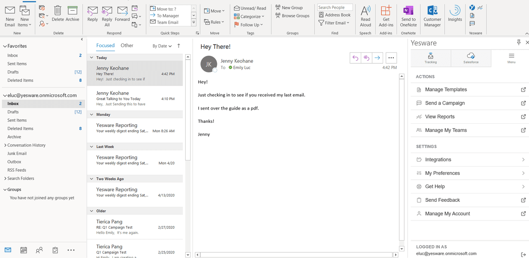Screen dimensions: 529x258
Task: Collapse the folder pane arrow
Action: coord(82,39)
